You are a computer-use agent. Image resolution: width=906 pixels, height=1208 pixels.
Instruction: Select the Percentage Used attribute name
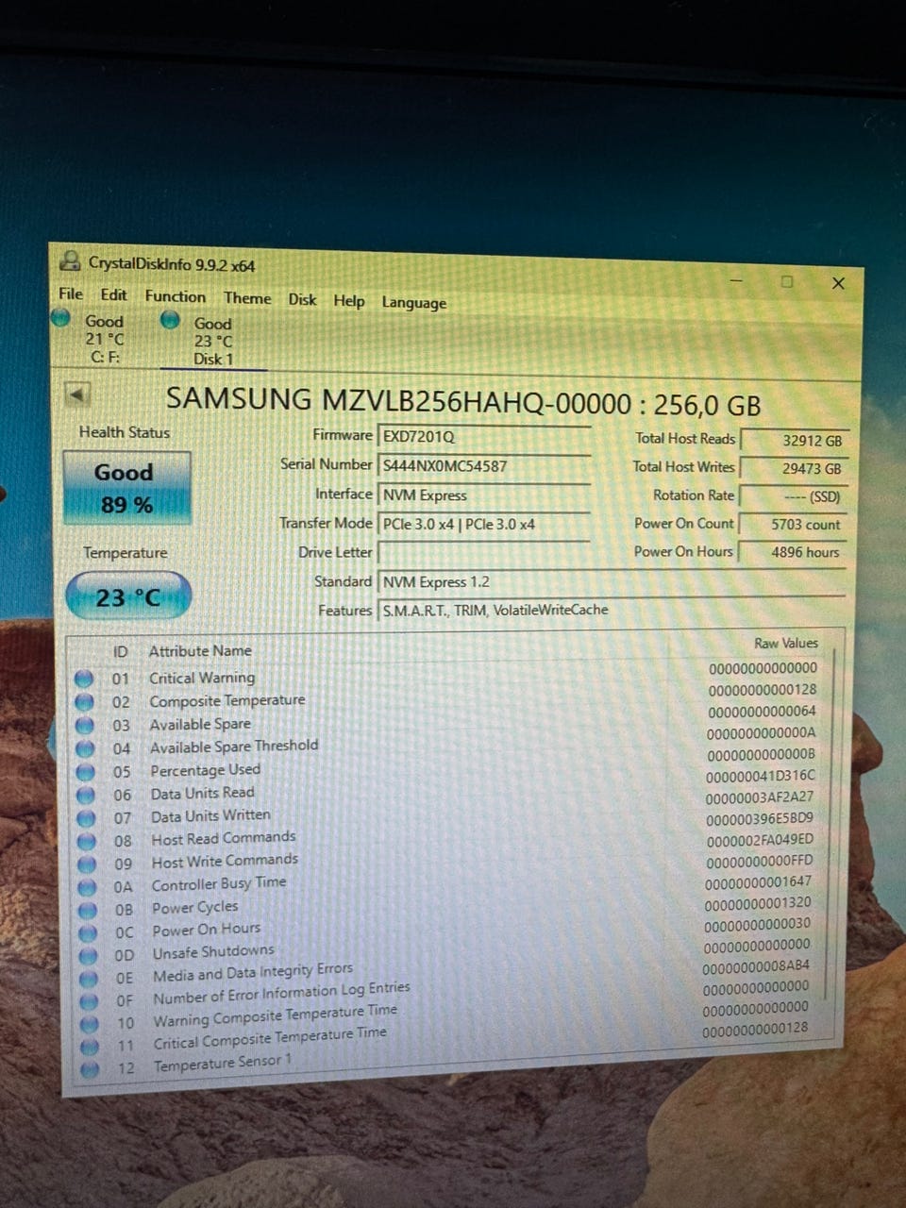[205, 770]
